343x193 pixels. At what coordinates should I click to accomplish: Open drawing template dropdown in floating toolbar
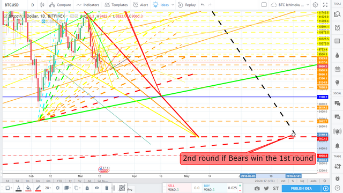[x=9, y=188]
